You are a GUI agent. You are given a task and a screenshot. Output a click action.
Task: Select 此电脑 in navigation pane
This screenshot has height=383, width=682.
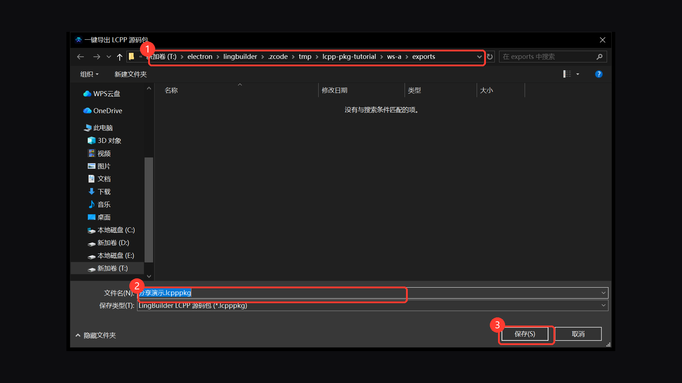pyautogui.click(x=98, y=128)
